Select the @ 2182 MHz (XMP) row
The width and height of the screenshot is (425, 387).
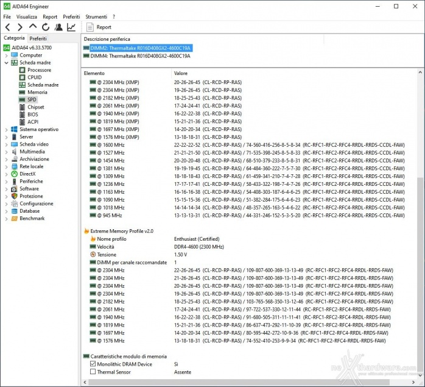249,98
